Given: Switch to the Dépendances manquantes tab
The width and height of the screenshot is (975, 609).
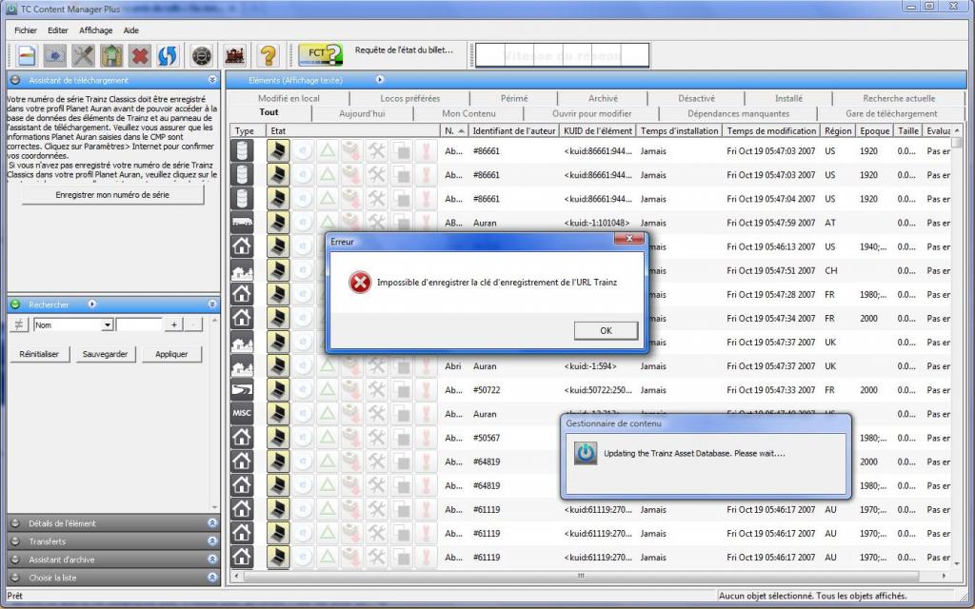Looking at the screenshot, I should pyautogui.click(x=738, y=114).
